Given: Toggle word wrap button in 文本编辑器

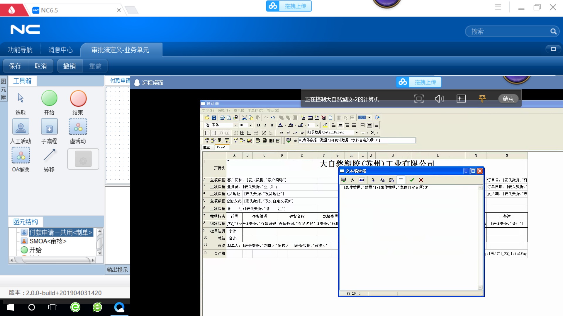Looking at the screenshot, I should click(x=401, y=180).
